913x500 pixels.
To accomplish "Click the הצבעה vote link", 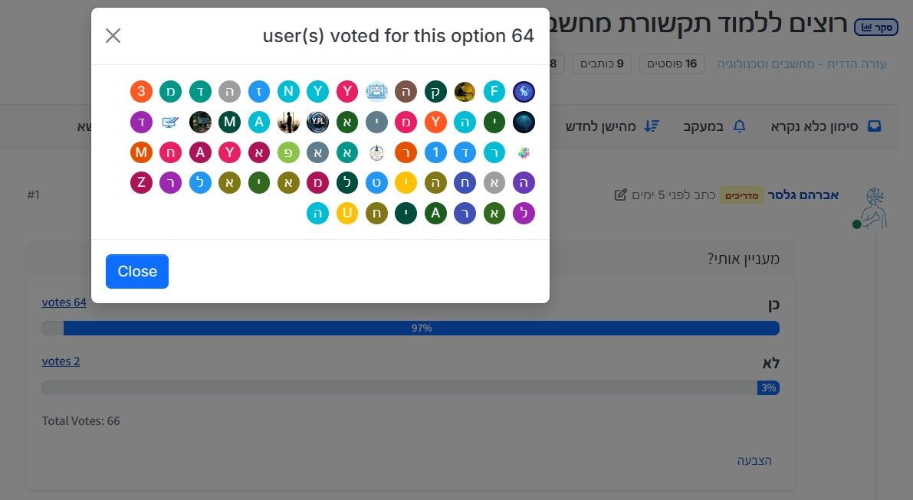I will click(754, 460).
